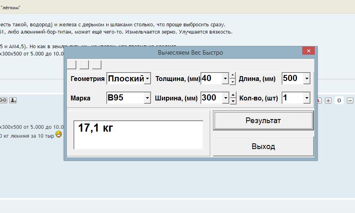Click the post link chain icon on forum page
Screen dimensions: 355x213
(x=3, y=100)
